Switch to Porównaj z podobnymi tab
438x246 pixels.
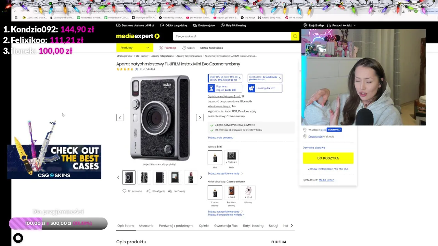coord(176,225)
